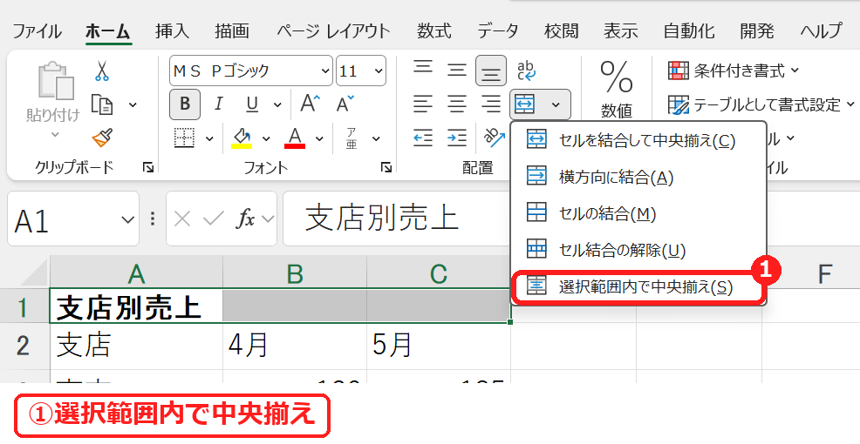Choose セル結合の解除(U) menu item
The height and width of the screenshot is (444, 860).
click(x=638, y=250)
